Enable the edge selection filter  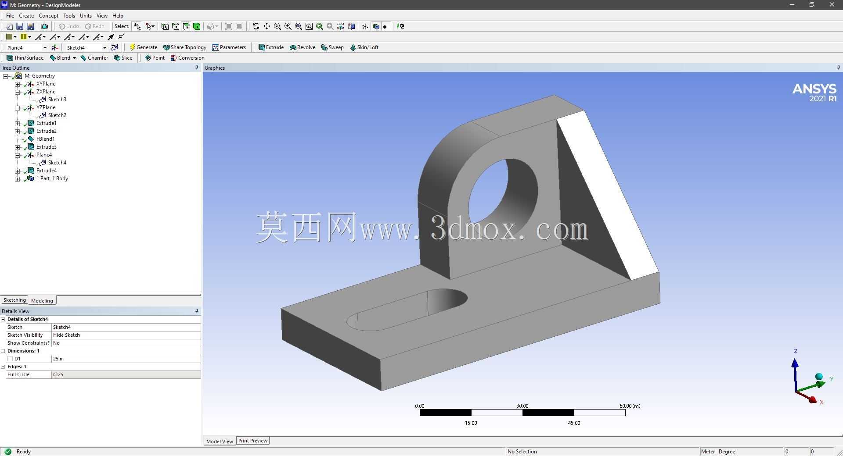point(176,26)
